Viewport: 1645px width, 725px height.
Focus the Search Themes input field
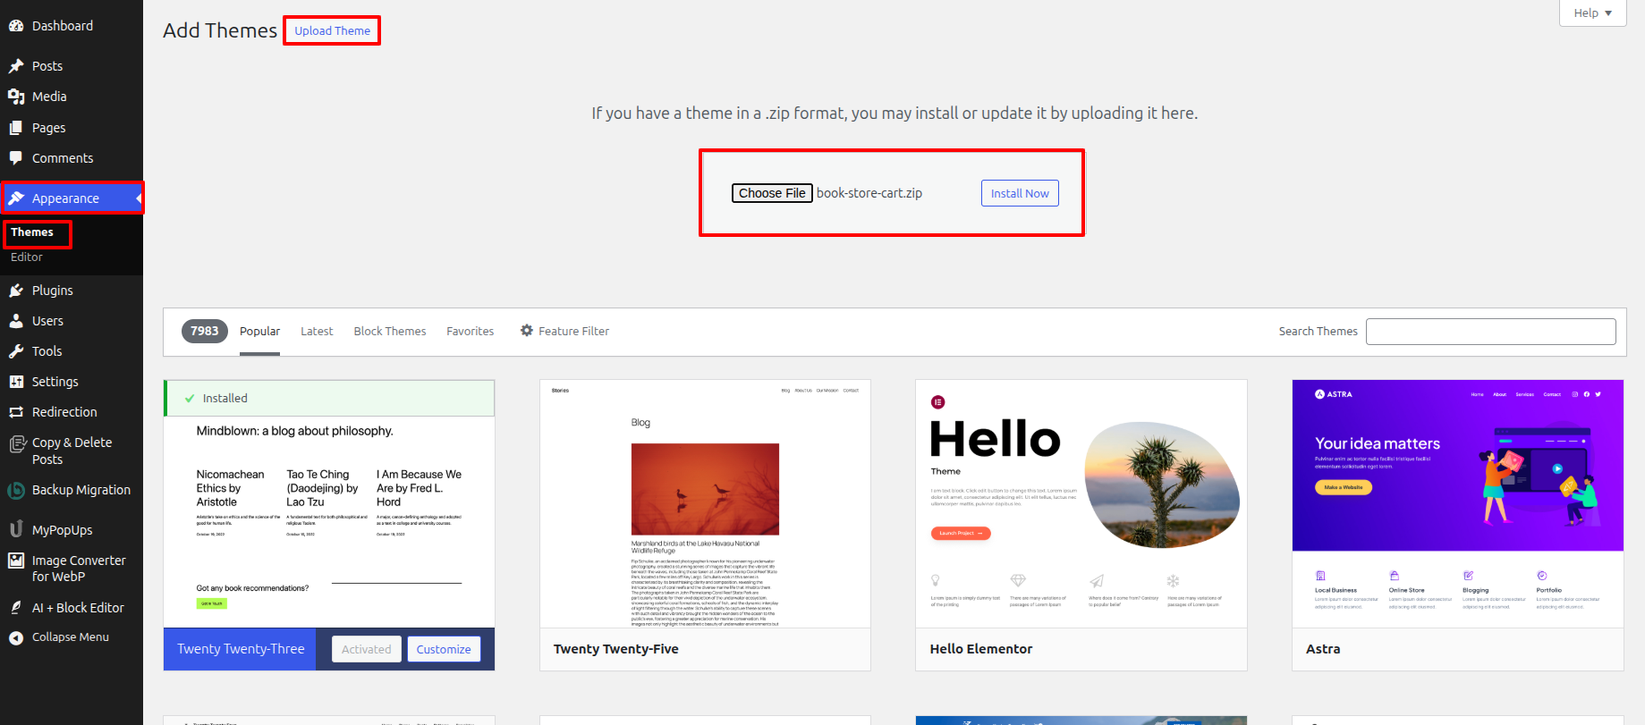pos(1490,332)
